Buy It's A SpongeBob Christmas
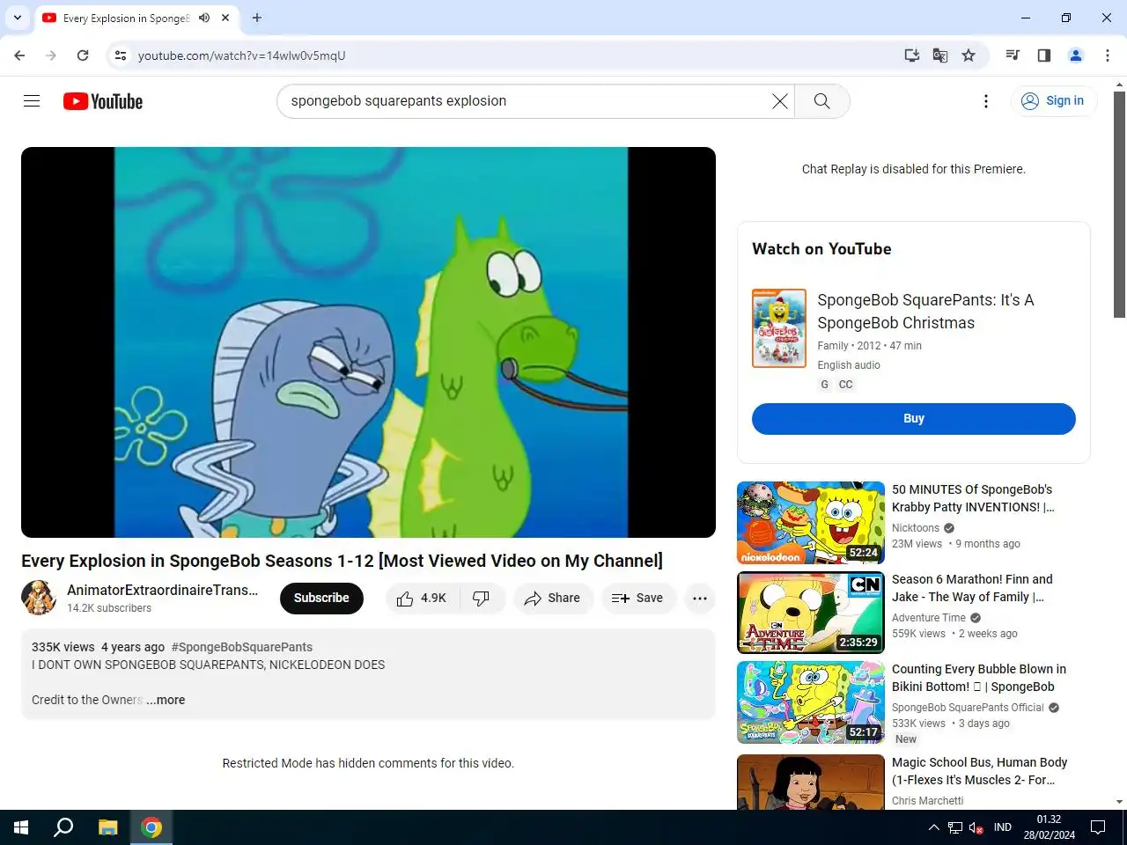Screen dimensions: 1127x845 click(914, 419)
